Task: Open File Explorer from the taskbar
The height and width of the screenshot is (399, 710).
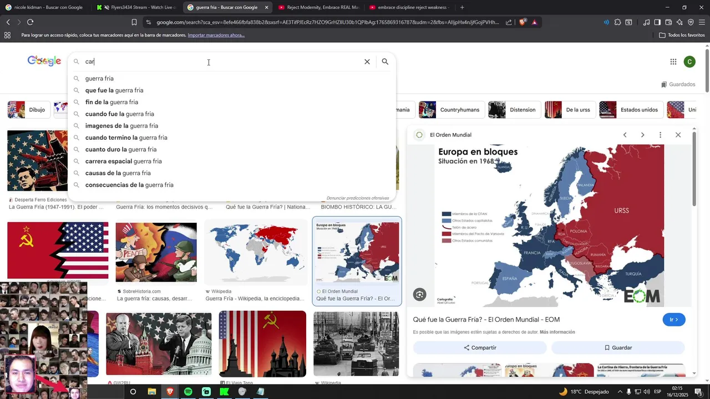Action: [x=151, y=392]
